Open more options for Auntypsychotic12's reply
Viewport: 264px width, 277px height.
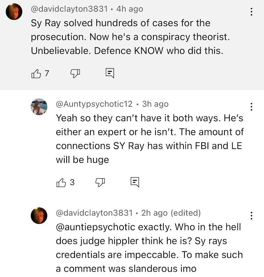[251, 107]
